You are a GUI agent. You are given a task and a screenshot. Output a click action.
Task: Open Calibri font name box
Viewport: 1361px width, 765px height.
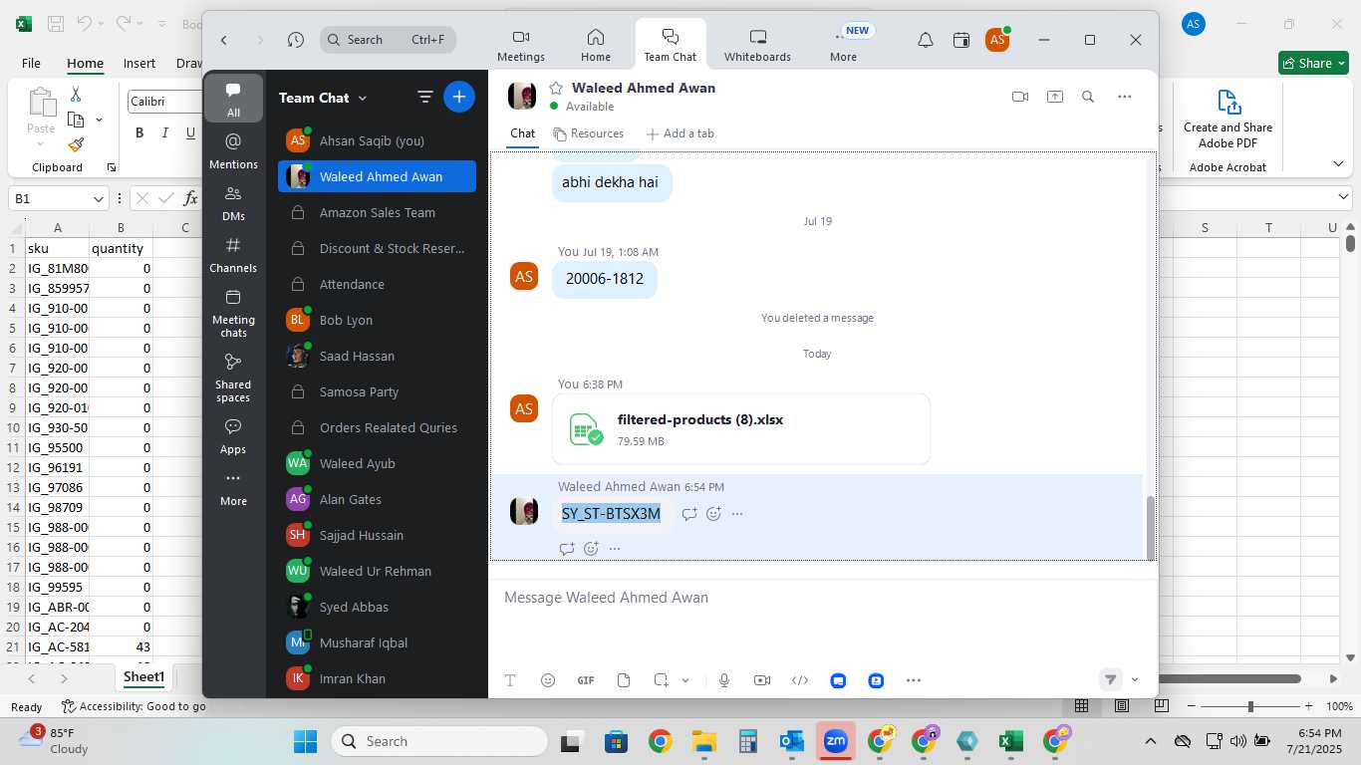(x=164, y=102)
